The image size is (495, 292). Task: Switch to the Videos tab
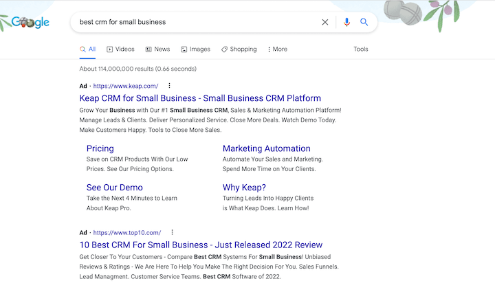[x=120, y=49]
